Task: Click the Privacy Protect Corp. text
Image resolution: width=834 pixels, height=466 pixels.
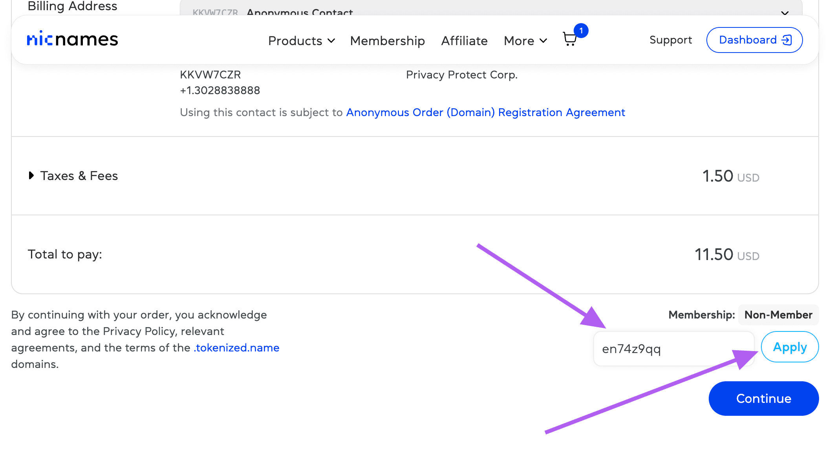Action: coord(462,75)
